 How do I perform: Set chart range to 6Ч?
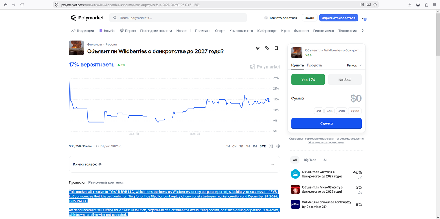coord(235,146)
